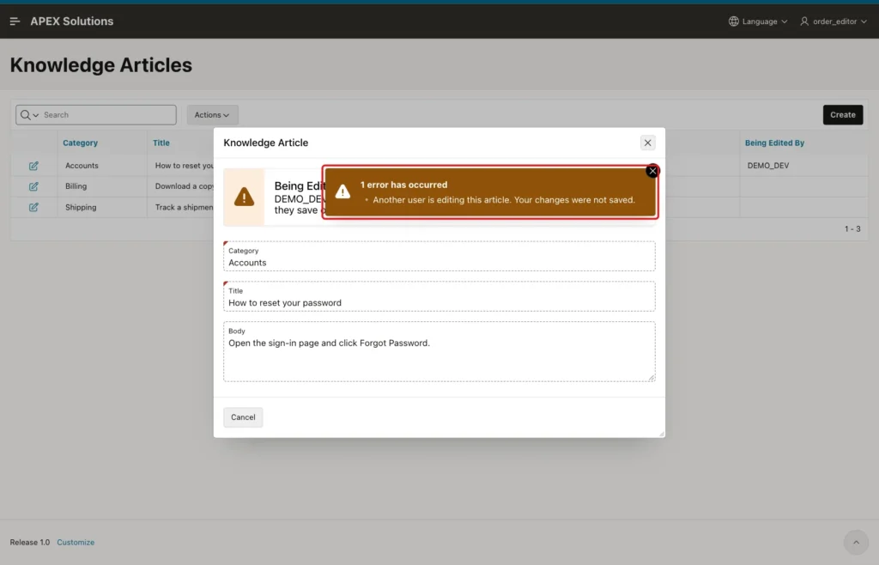879x565 pixels.
Task: Click the 'Another user is editing' error text
Action: (503, 200)
